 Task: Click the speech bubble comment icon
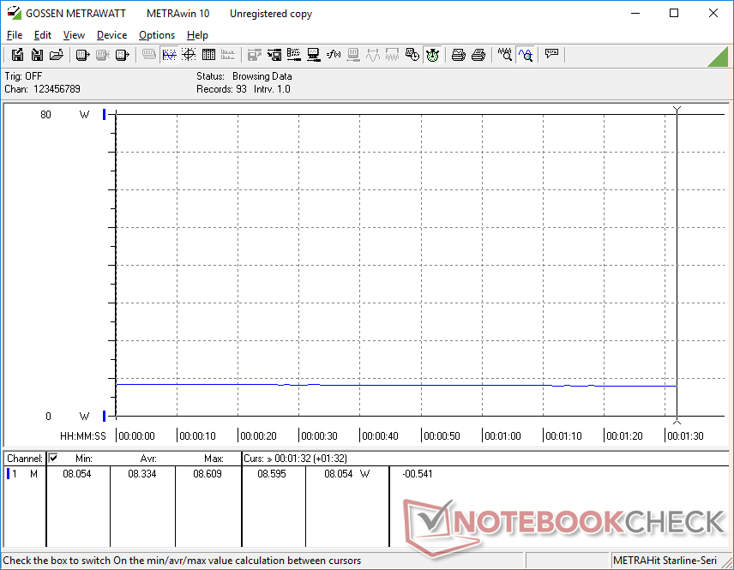551,54
